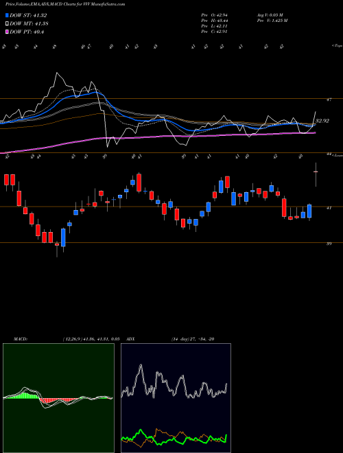Click the chart title mentioning MunafaSutra.com
Screen dimensions: 343x453
point(65,4)
